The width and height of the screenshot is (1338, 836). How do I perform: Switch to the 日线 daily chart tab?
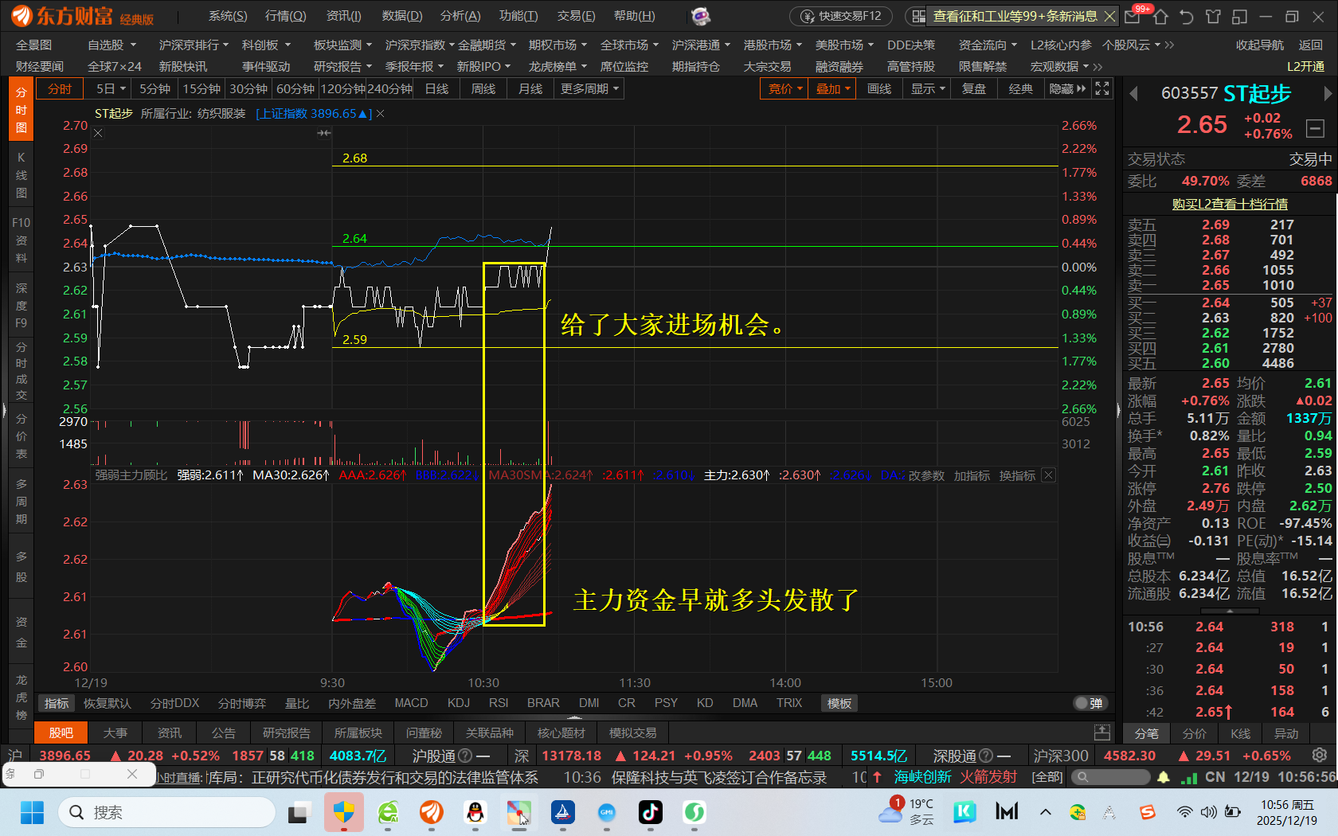(436, 88)
